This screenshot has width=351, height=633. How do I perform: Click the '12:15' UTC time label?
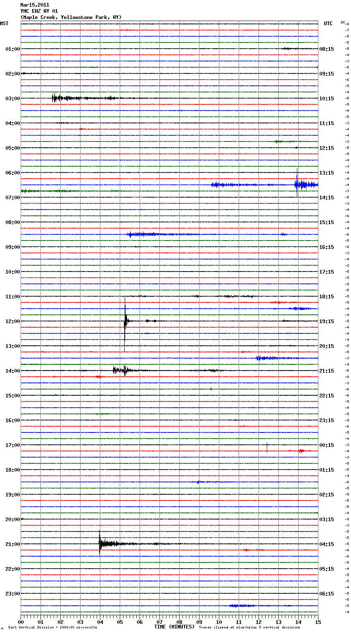(x=327, y=148)
